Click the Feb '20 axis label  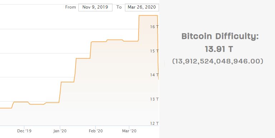click(96, 131)
